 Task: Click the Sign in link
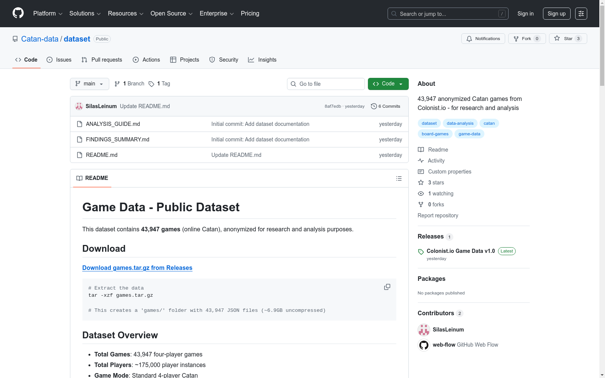pos(526,14)
